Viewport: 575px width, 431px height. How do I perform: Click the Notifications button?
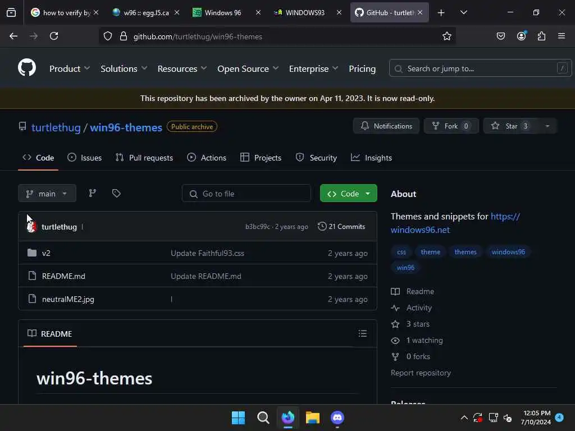click(x=386, y=126)
